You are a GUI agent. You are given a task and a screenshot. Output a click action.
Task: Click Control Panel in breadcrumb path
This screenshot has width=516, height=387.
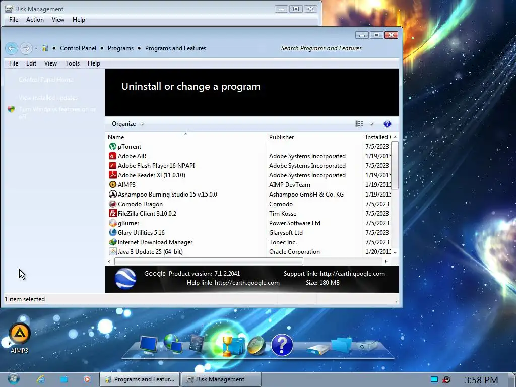[78, 48]
